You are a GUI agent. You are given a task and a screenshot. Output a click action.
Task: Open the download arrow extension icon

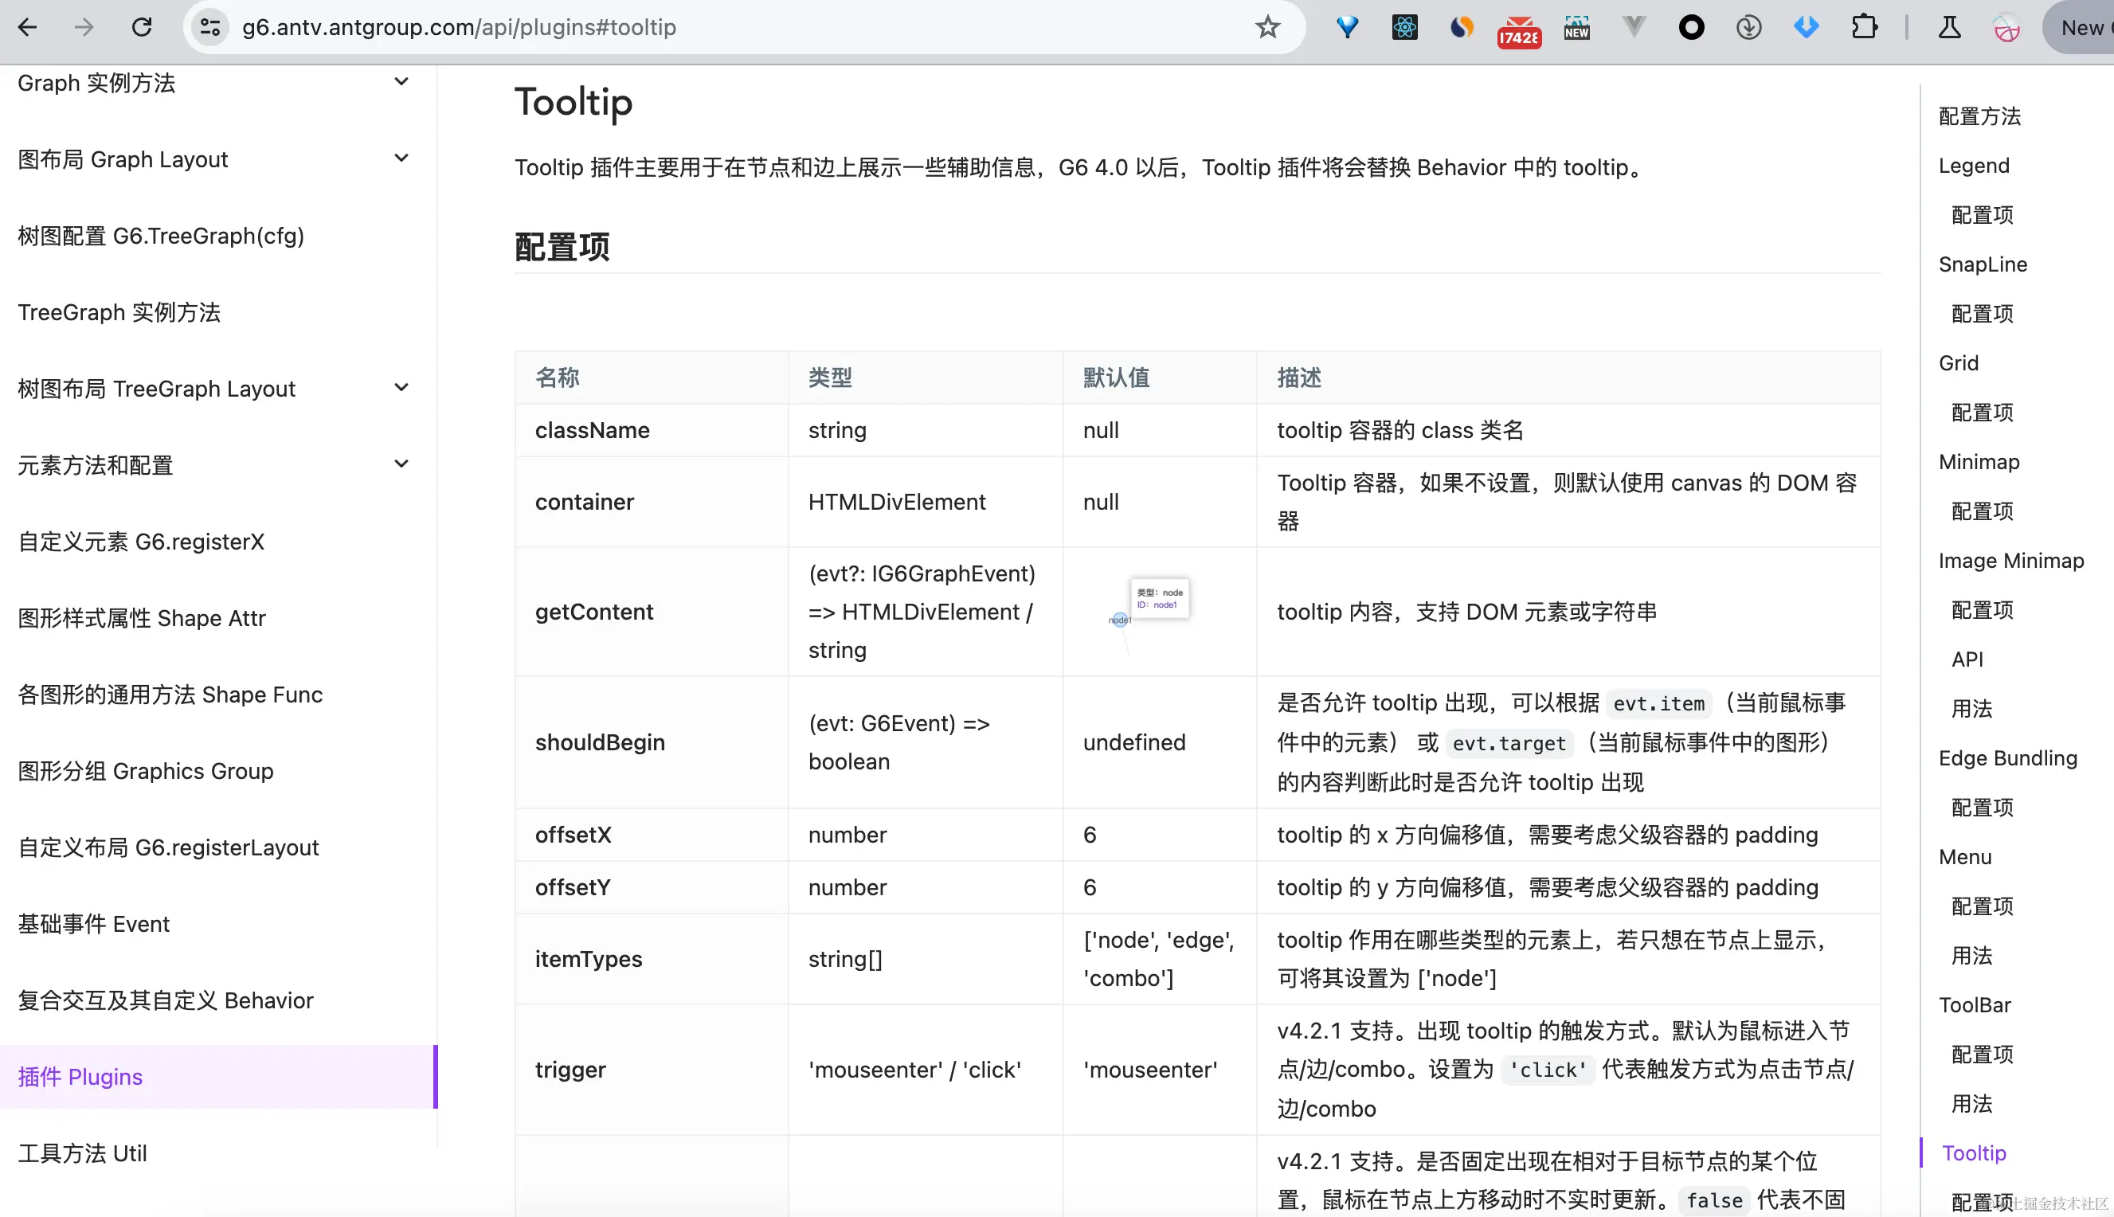[x=1748, y=28]
